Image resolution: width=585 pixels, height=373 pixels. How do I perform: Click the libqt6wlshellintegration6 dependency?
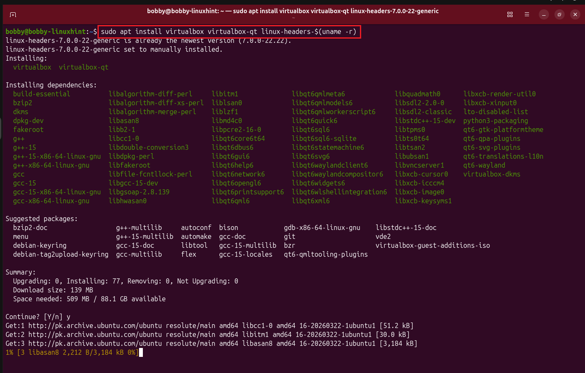339,192
